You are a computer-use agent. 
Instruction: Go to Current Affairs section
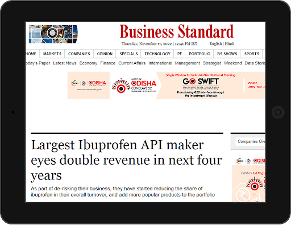tap(132, 63)
